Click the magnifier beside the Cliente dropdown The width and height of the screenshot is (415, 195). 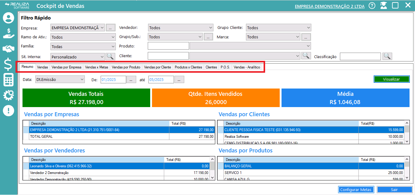pyautogui.click(x=306, y=56)
